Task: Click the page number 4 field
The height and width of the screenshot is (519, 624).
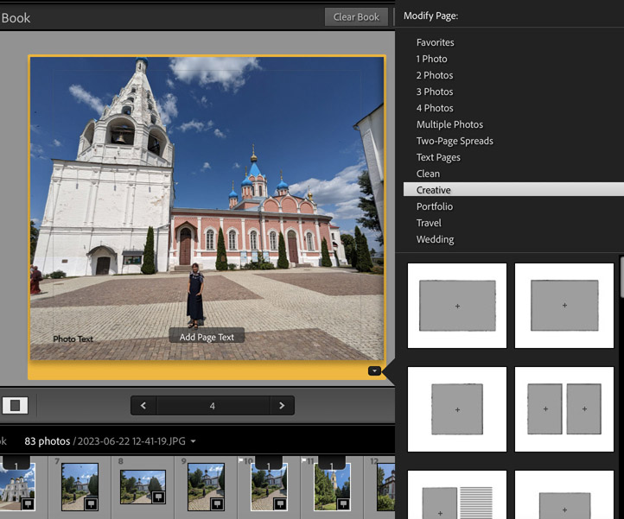Action: pyautogui.click(x=213, y=406)
